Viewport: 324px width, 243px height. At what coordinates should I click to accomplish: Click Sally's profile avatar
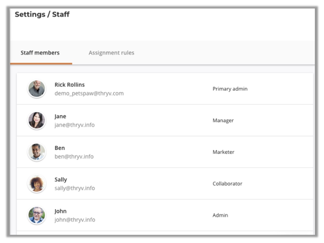pos(37,184)
